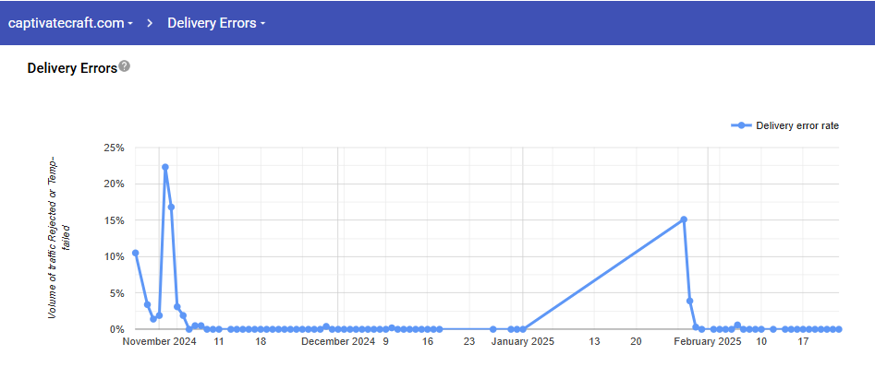Click the January 2025 axis label

523,341
